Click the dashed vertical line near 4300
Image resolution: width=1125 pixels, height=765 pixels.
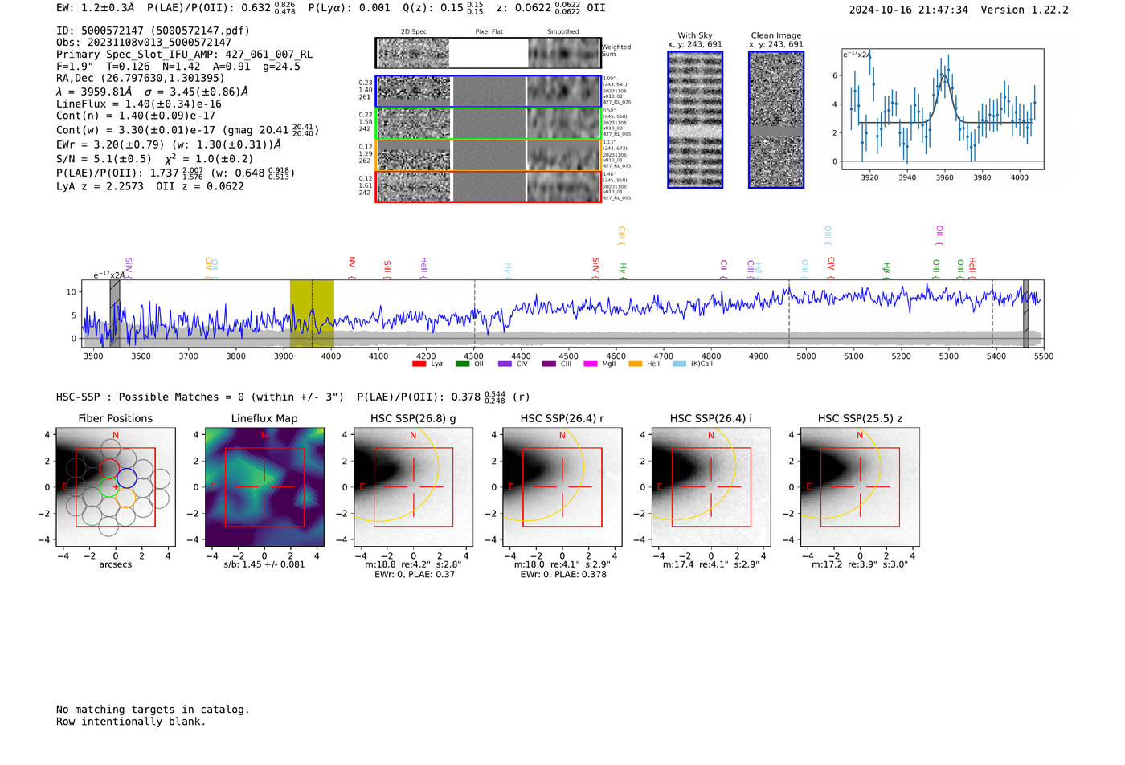coord(474,313)
